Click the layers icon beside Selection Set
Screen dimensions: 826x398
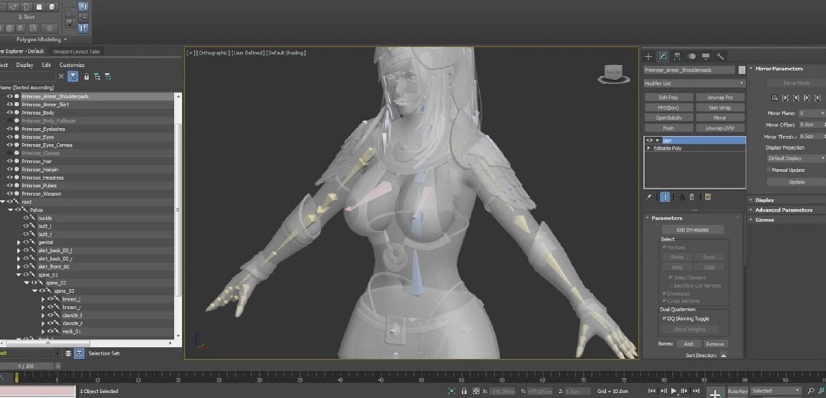point(68,354)
